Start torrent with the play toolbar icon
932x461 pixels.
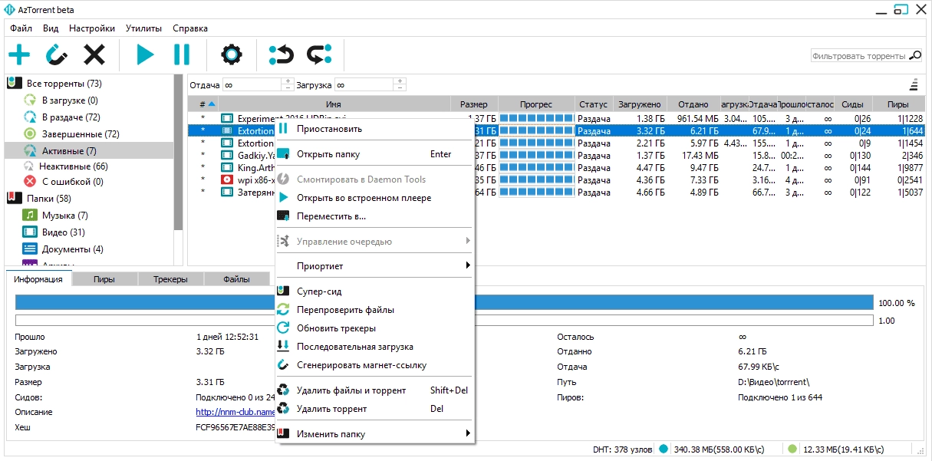coord(145,54)
